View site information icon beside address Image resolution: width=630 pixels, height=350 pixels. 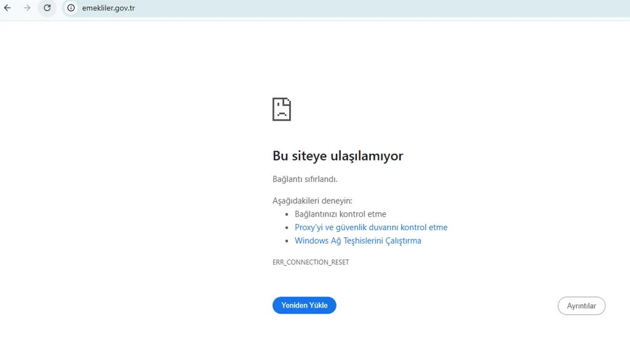[71, 8]
